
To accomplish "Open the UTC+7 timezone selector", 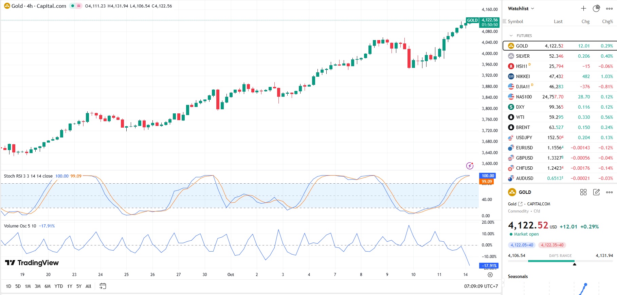I will (x=480, y=286).
